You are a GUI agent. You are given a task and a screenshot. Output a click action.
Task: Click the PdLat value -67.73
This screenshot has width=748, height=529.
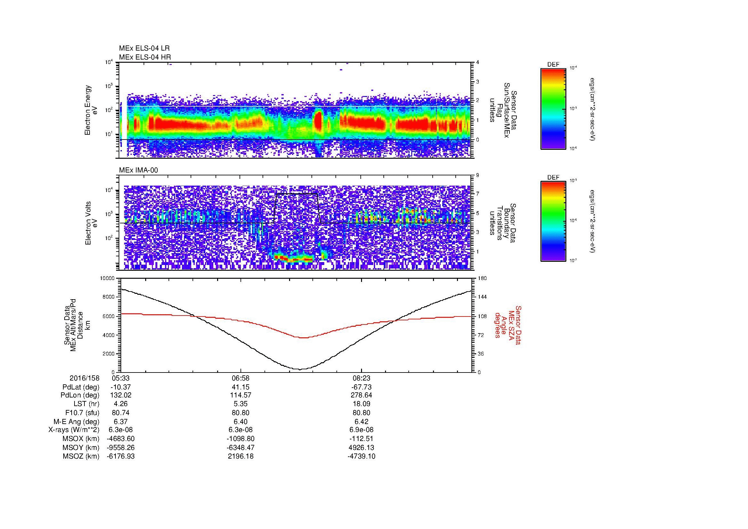362,387
